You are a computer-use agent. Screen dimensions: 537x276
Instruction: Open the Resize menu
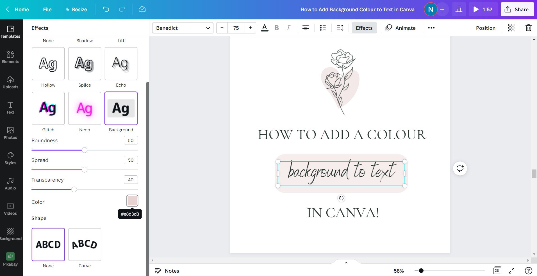click(76, 9)
